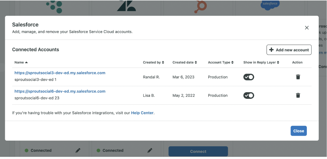Screen dimensions: 327x159
Task: Sort table by Account Type column
Action: click(221, 62)
